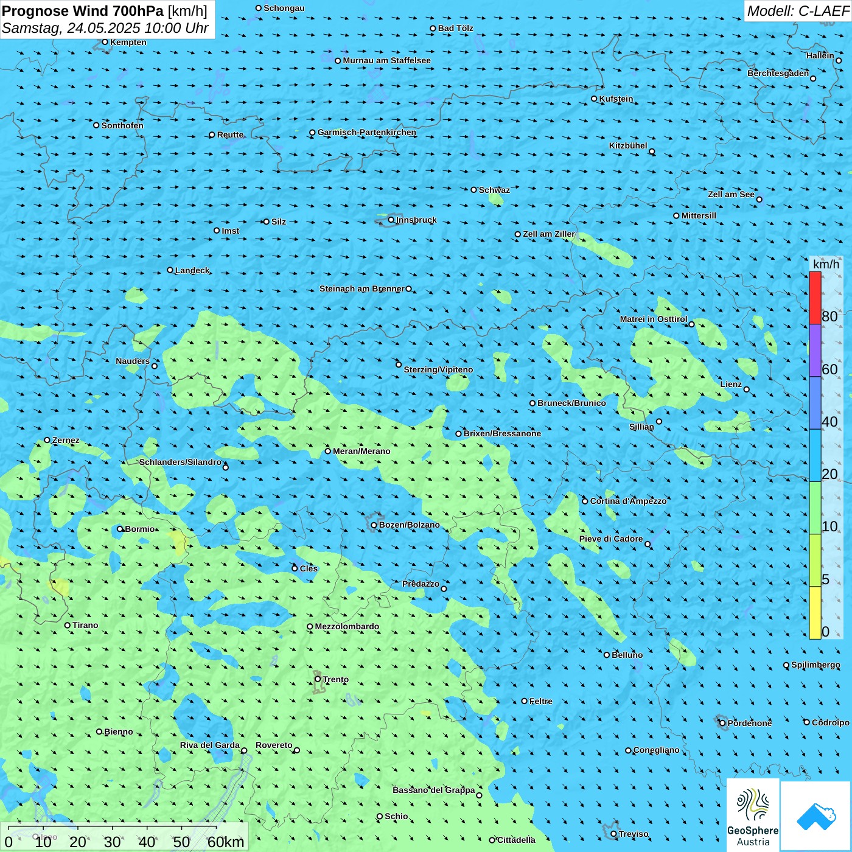The height and width of the screenshot is (852, 852).
Task: Click the Zernez city marker
Action: (47, 440)
